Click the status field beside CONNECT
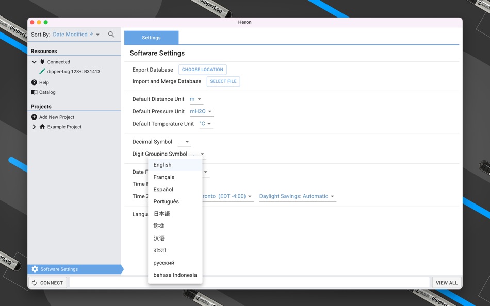 click(x=249, y=282)
